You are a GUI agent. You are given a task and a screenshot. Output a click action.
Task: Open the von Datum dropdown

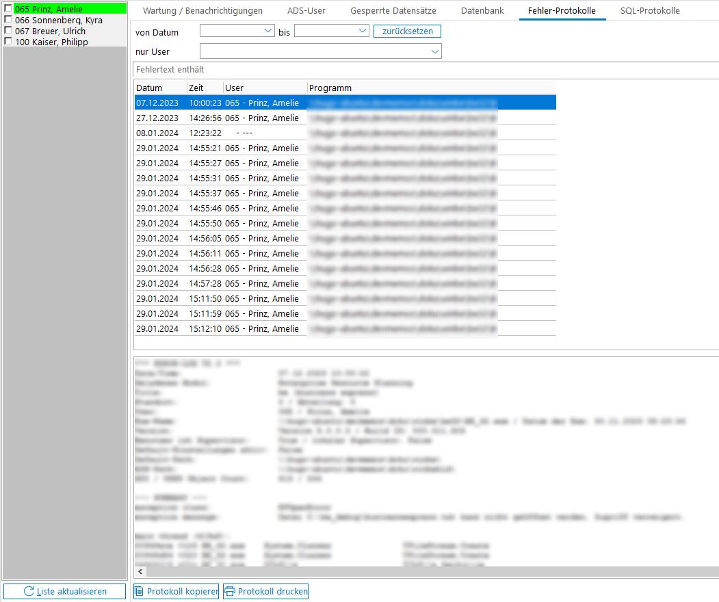click(x=268, y=31)
